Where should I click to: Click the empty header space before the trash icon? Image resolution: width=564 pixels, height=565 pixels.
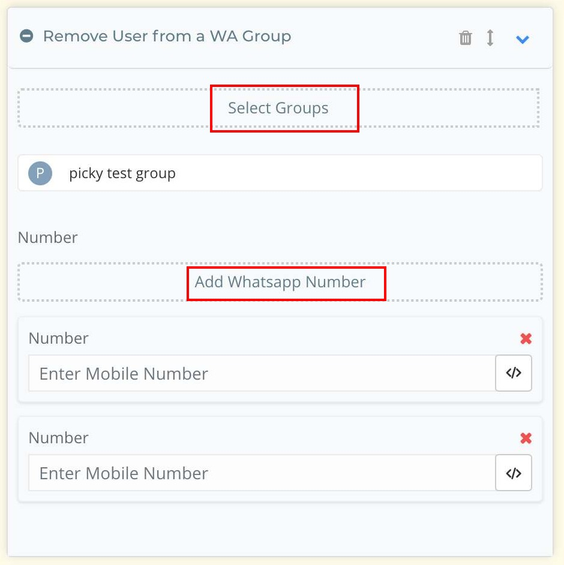point(372,37)
